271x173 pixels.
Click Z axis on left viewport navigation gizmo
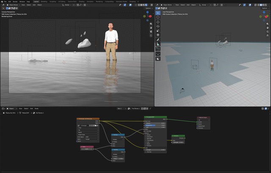[147, 12]
